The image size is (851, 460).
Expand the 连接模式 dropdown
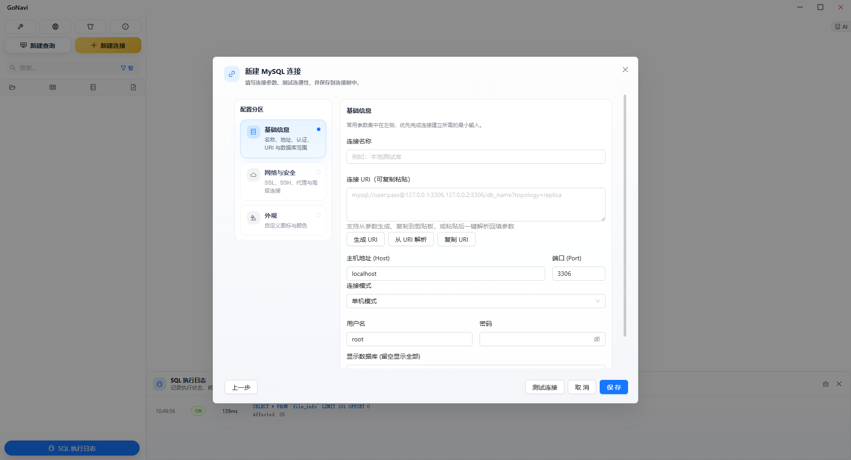point(476,301)
